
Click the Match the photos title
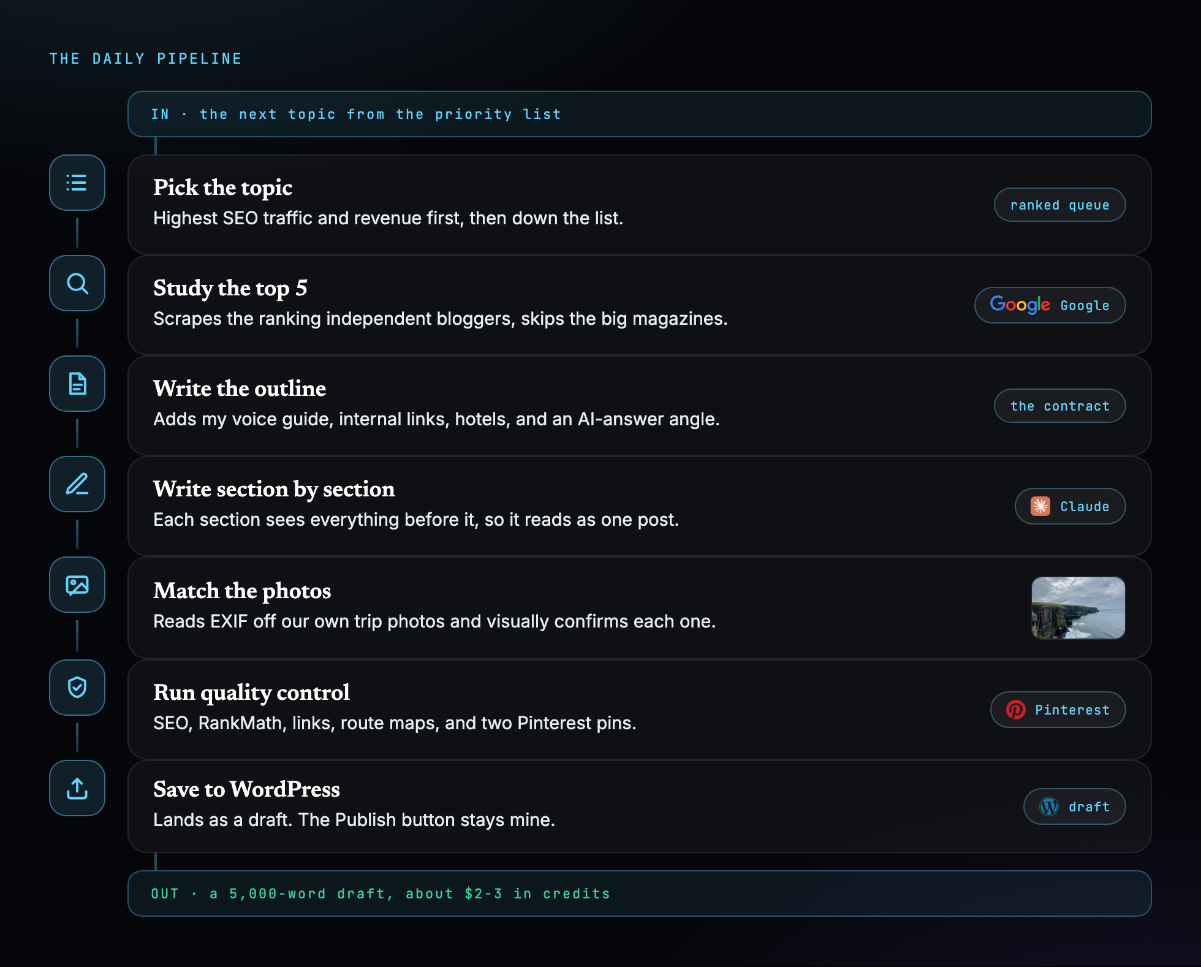pos(242,591)
